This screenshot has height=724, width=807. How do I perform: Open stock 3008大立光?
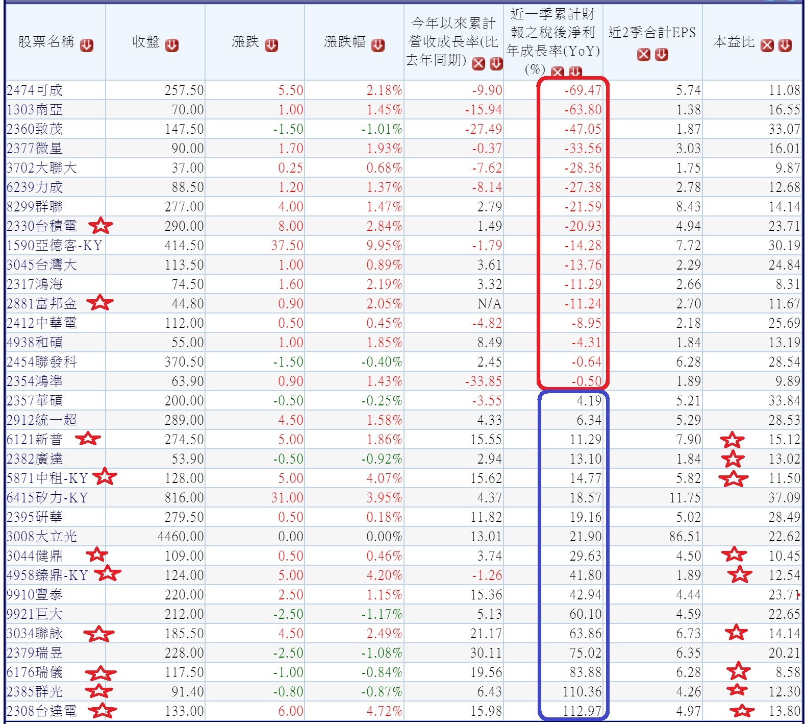pyautogui.click(x=42, y=537)
